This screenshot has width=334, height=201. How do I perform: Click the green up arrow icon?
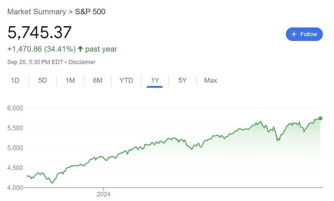tap(80, 49)
